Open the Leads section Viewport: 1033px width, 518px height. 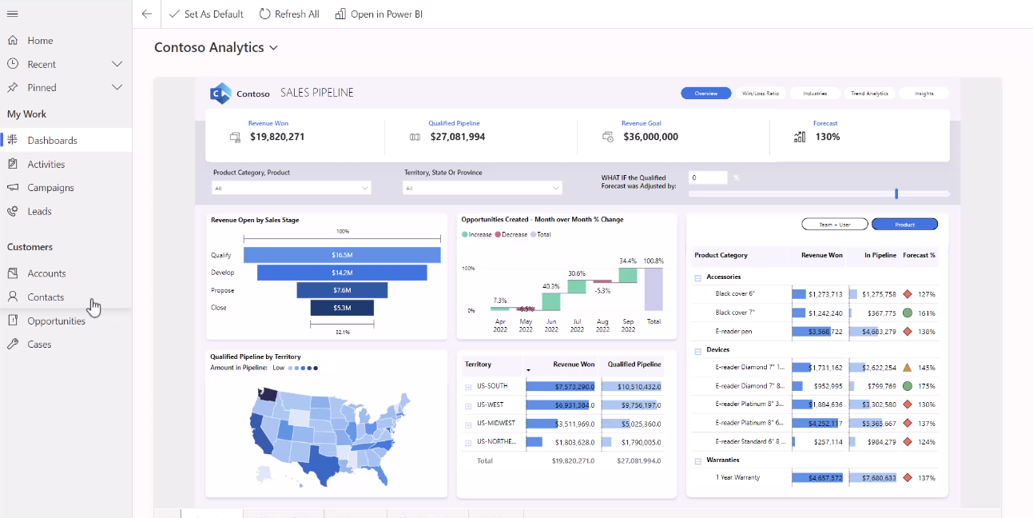coord(39,212)
